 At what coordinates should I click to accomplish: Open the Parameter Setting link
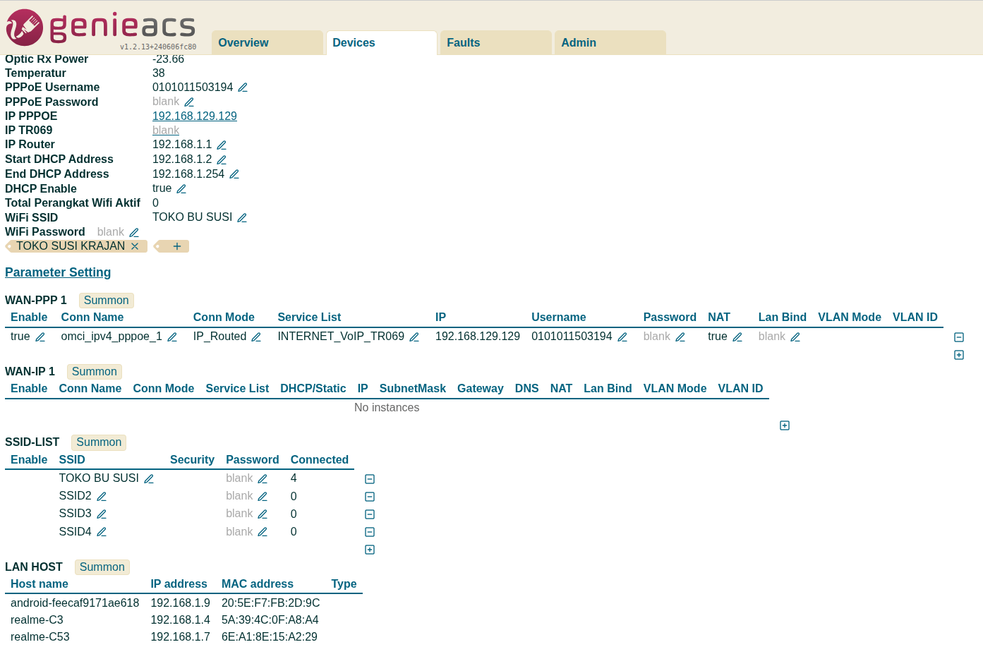pyautogui.click(x=58, y=272)
